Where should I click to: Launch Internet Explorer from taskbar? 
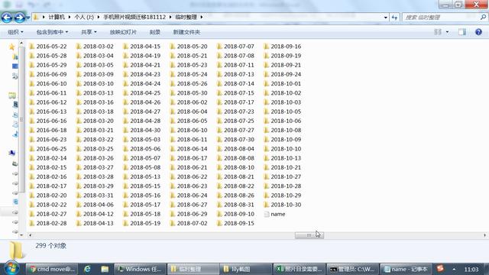pyautogui.click(x=87, y=269)
